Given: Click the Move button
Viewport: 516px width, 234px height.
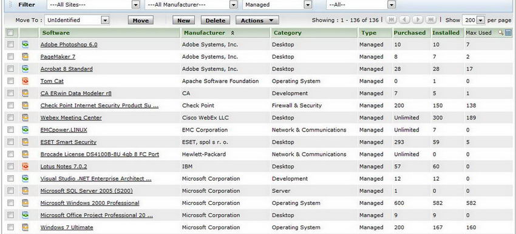Looking at the screenshot, I should 140,21.
